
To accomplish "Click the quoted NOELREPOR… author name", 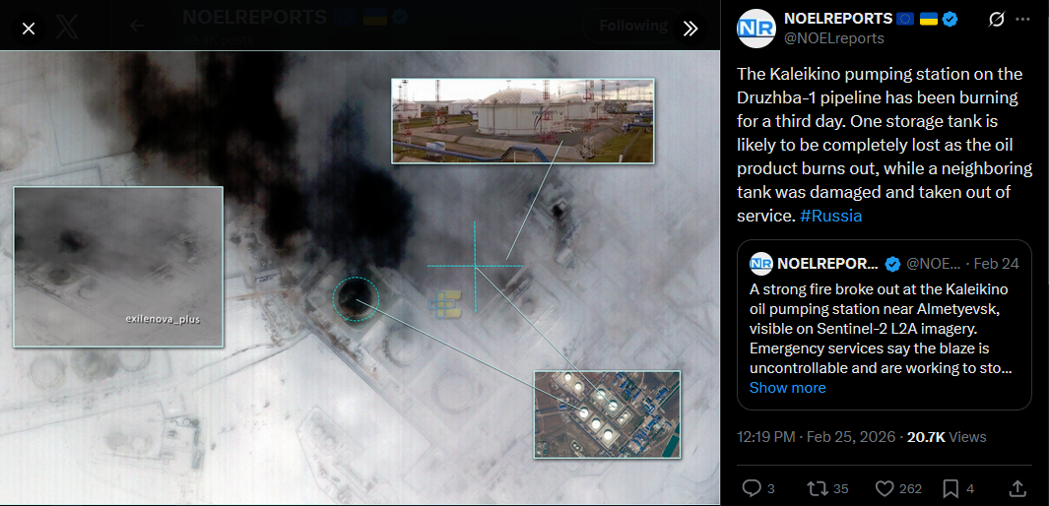I will [x=827, y=264].
